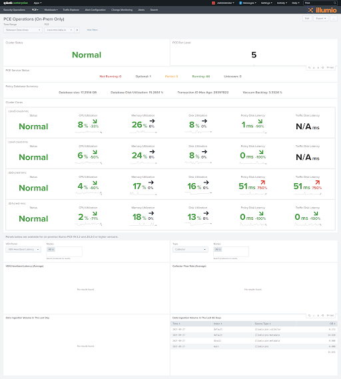Screen dimensions: 341x379
Task: Click the VEN Nodes multiselect field
Action: pyautogui.click(x=65, y=252)
